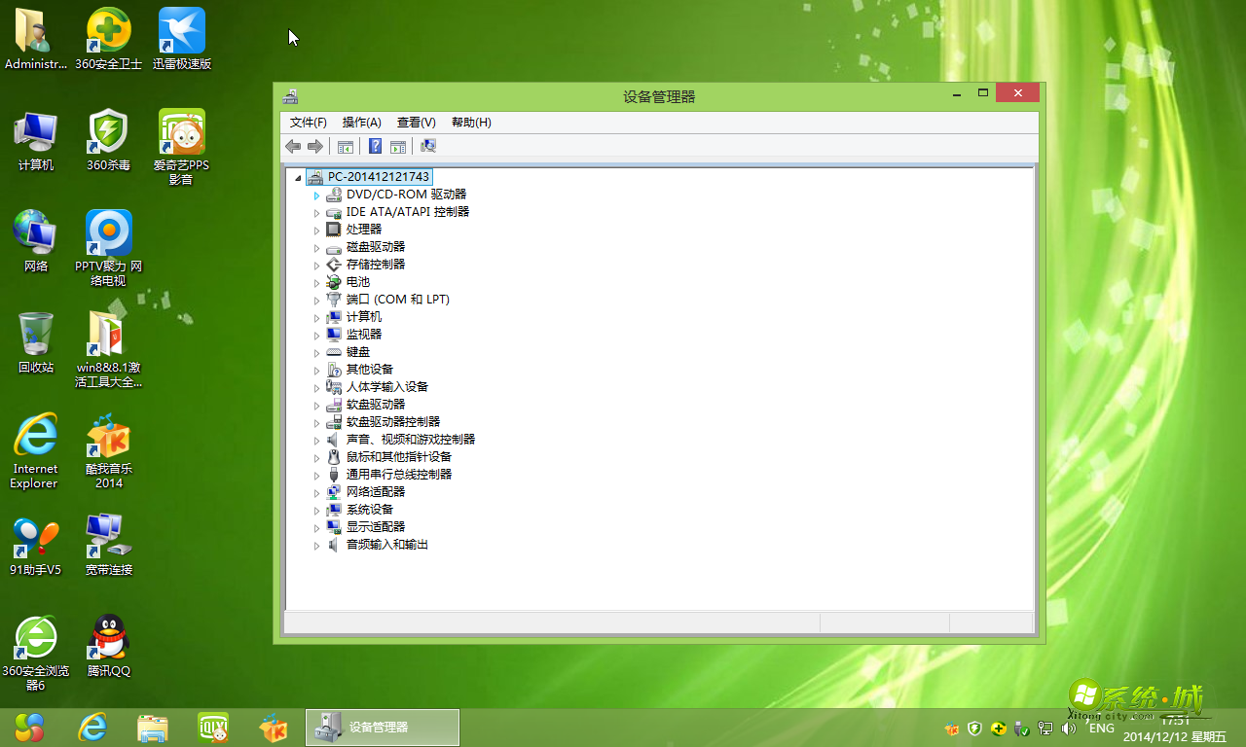Viewport: 1246px width, 747px height.
Task: Click the Scan for hardware changes icon
Action: [x=428, y=146]
